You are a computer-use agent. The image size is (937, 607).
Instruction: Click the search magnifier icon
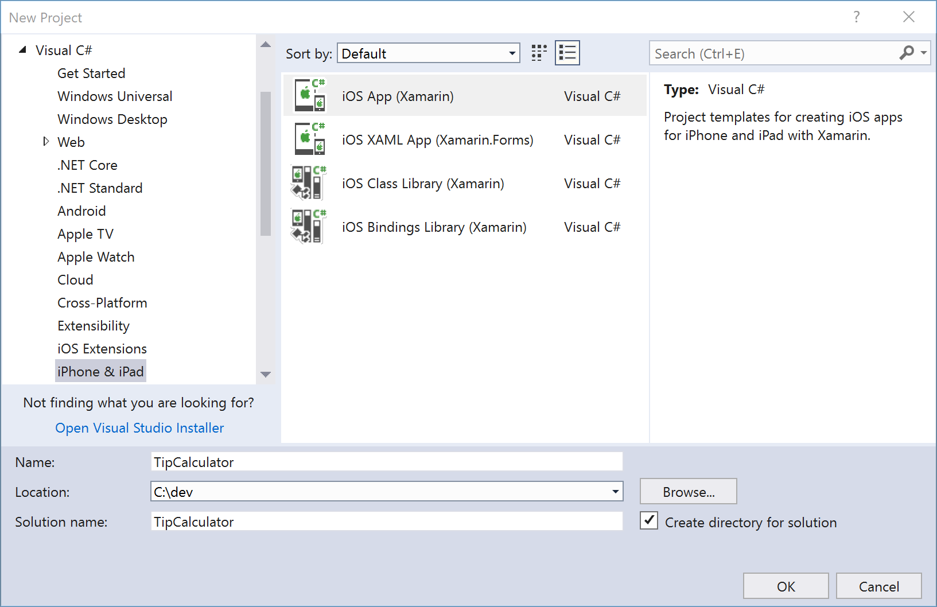point(907,53)
